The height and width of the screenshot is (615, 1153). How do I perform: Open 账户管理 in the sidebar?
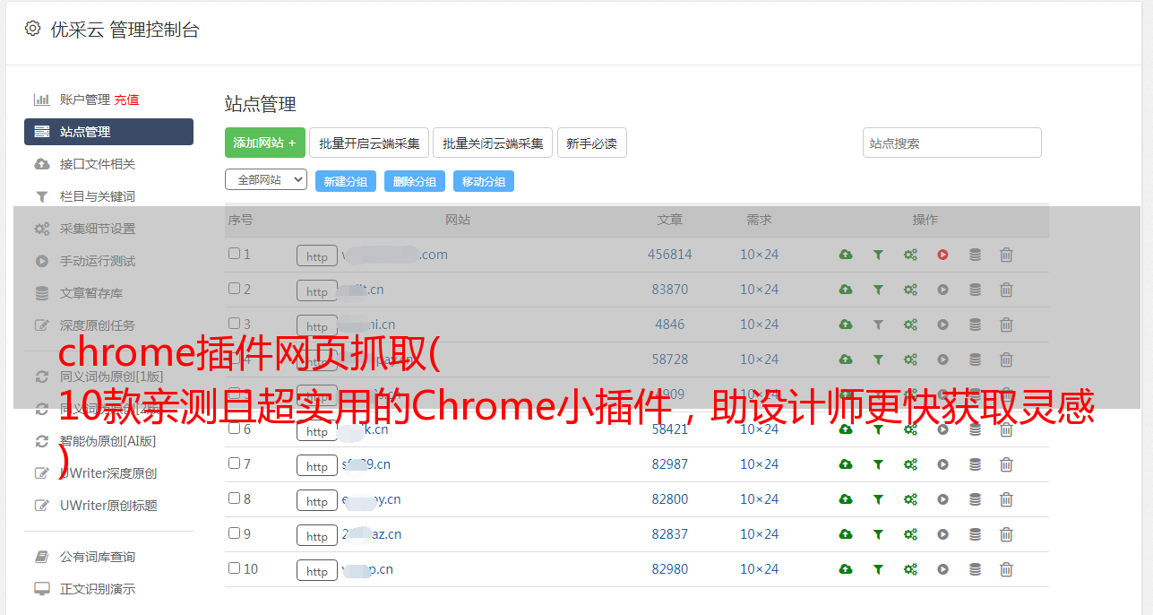85,100
